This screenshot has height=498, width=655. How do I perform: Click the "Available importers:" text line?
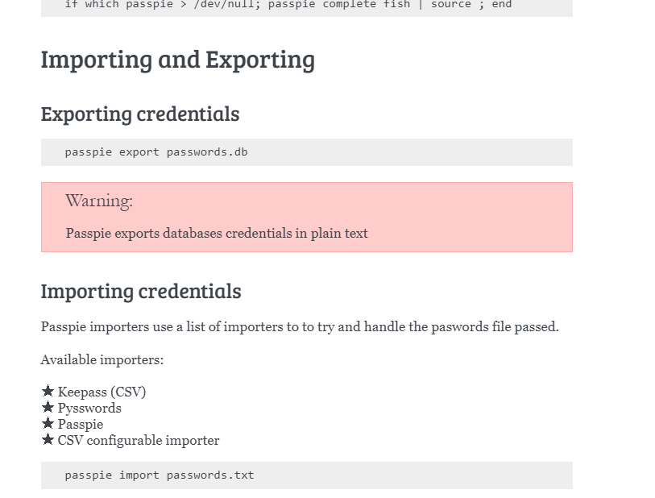[102, 360]
